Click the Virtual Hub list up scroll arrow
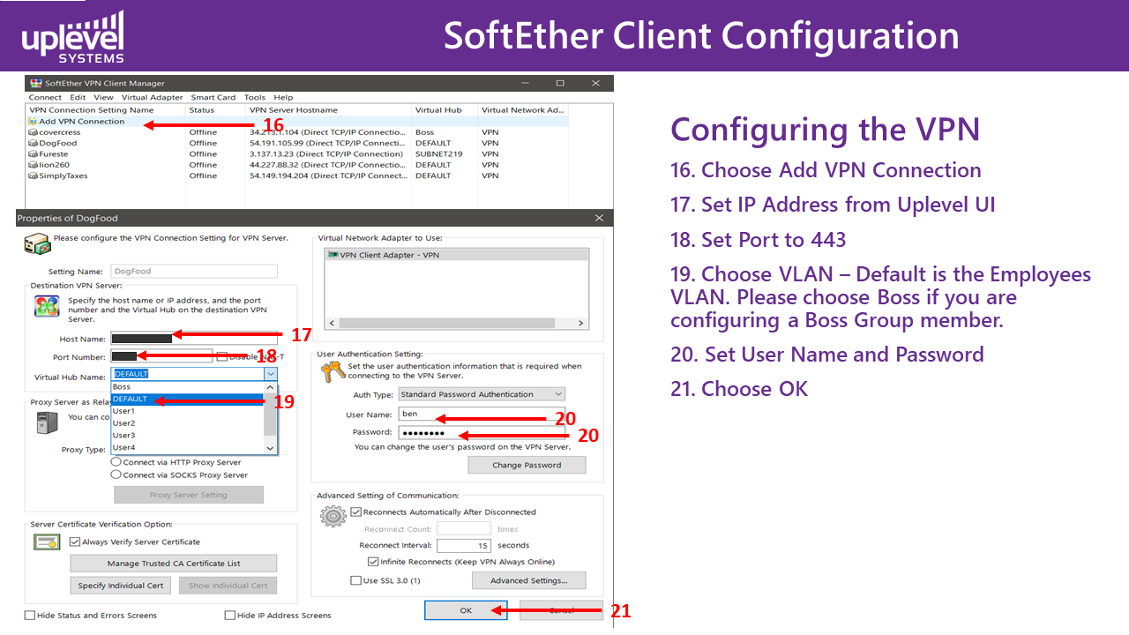1129x635 pixels. click(x=271, y=387)
